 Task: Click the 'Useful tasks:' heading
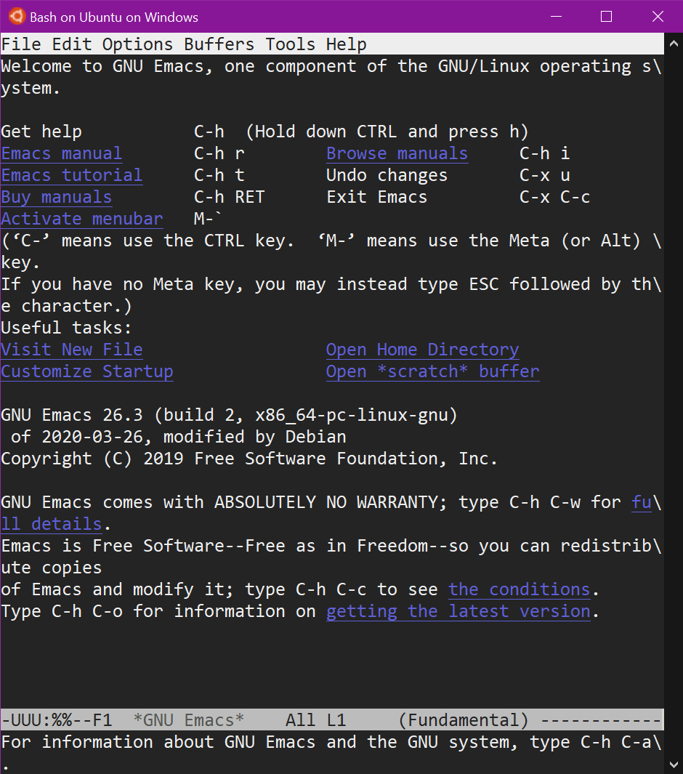(x=67, y=328)
